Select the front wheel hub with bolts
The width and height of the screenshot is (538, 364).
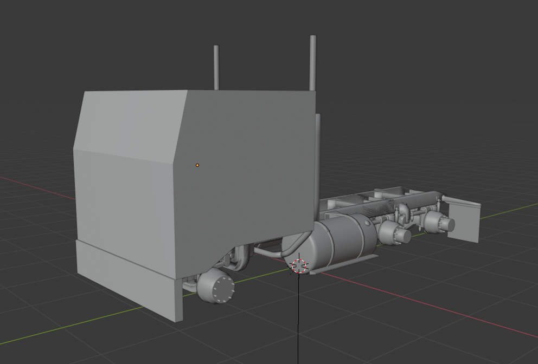pyautogui.click(x=216, y=286)
